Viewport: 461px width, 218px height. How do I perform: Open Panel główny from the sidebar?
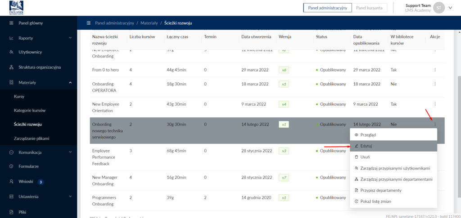pos(31,23)
